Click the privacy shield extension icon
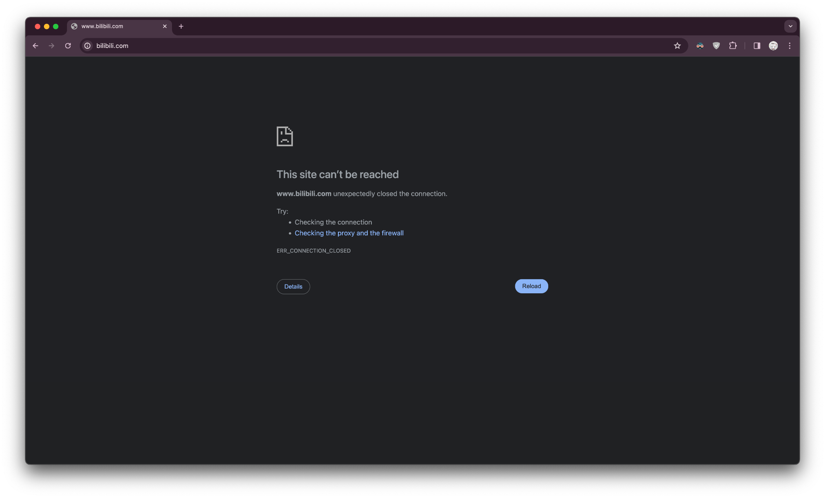 716,46
